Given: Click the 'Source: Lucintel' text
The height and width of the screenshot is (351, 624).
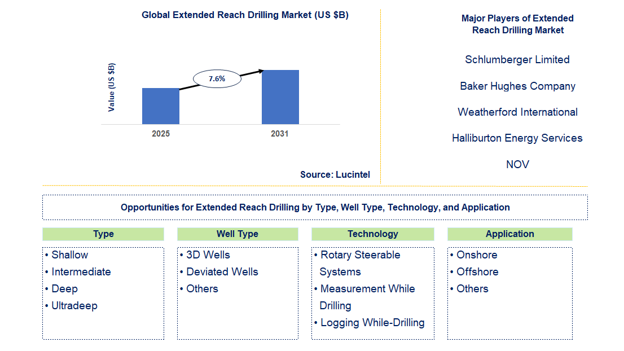Looking at the screenshot, I should [x=335, y=175].
